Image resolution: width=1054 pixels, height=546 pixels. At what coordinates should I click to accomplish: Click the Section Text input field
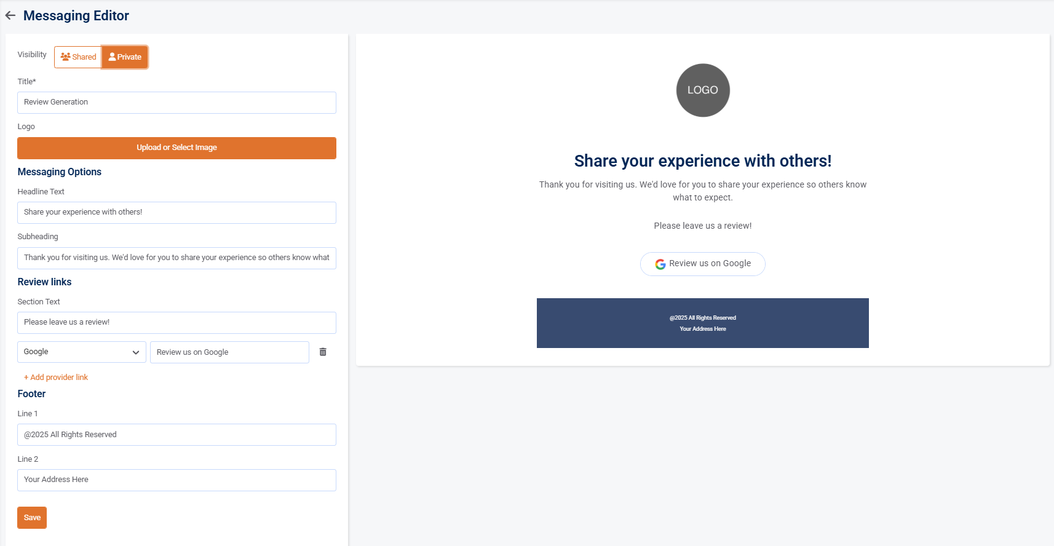[x=176, y=323]
